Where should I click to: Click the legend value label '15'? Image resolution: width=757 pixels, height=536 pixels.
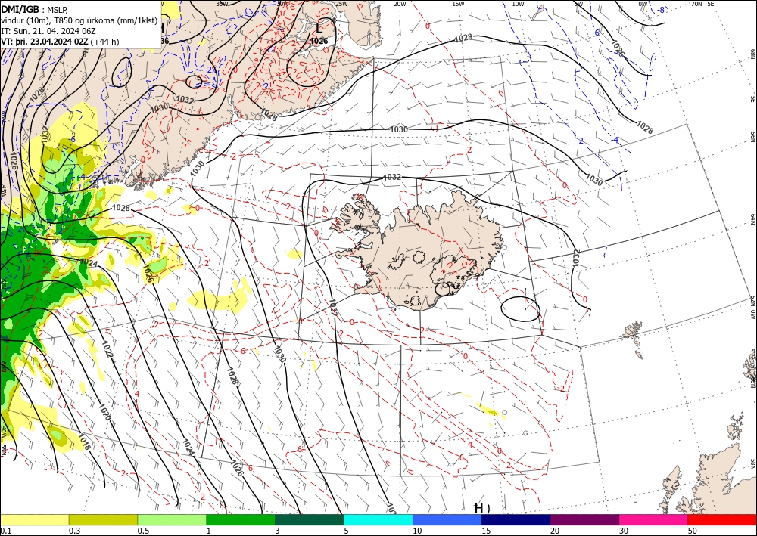tap(486, 531)
